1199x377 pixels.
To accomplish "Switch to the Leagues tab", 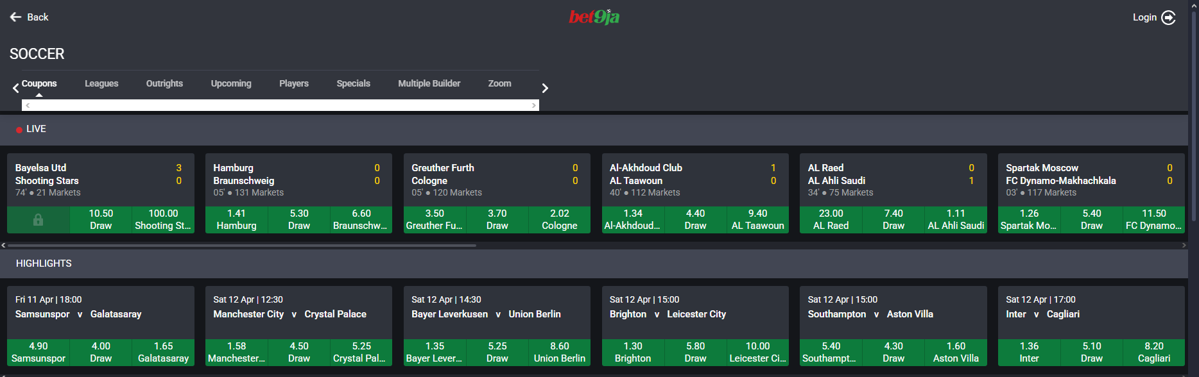I will click(101, 83).
